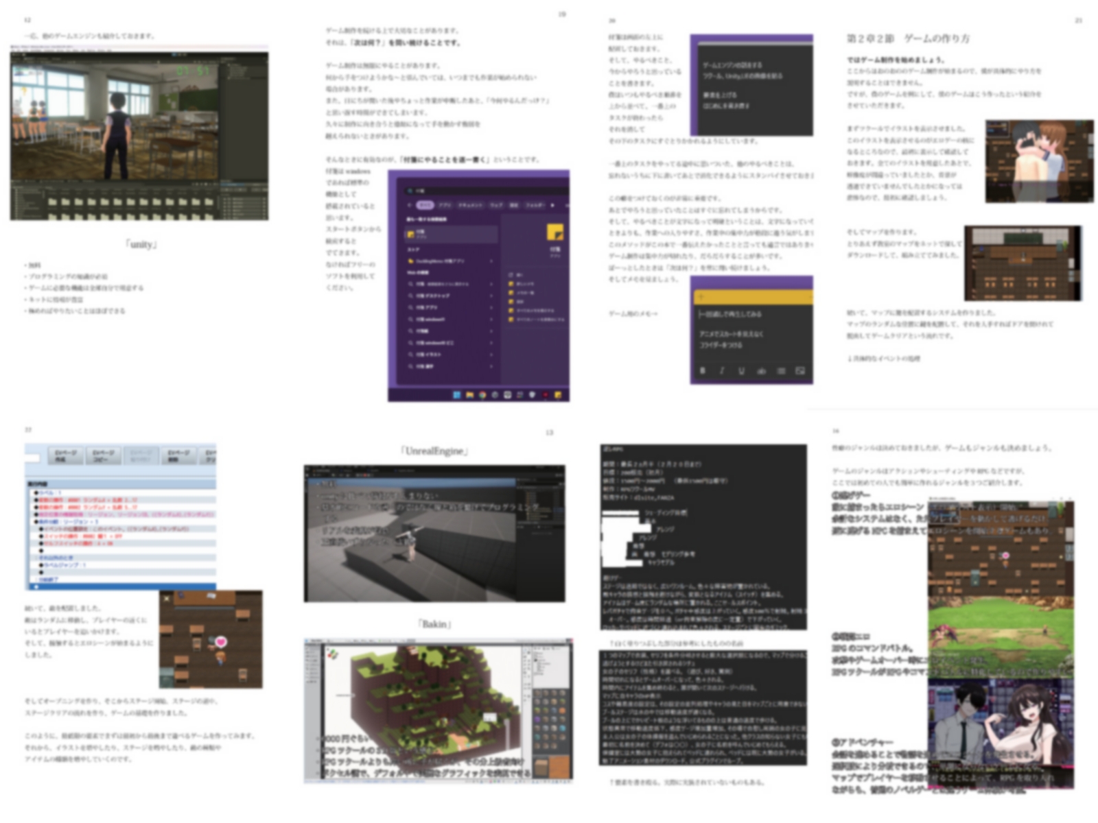Screen dimensions: 1098x823
Task: Click the Italic icon in sticky note
Action: [722, 371]
